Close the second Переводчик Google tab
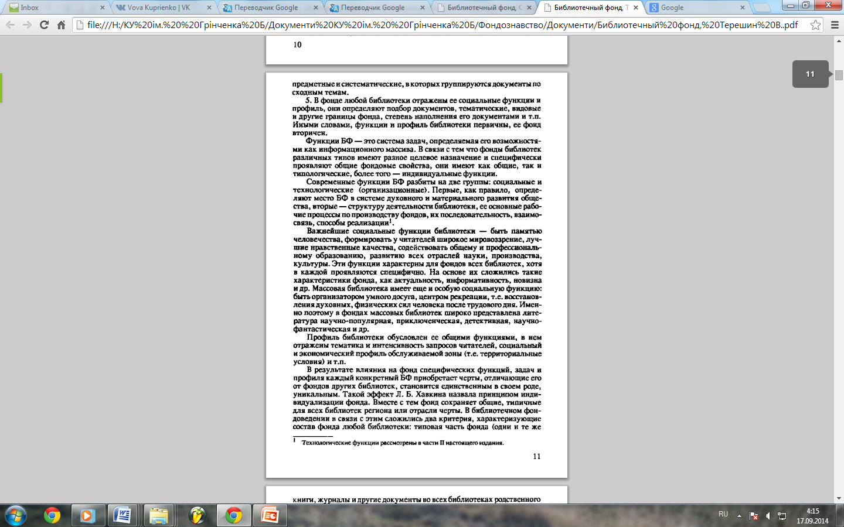This screenshot has height=527, width=844. (423, 8)
